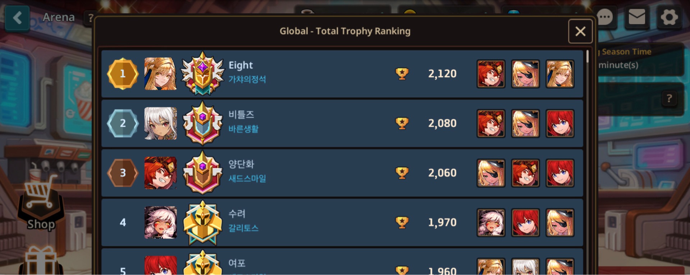Click rank 1 player's avatar portrait

tap(160, 74)
